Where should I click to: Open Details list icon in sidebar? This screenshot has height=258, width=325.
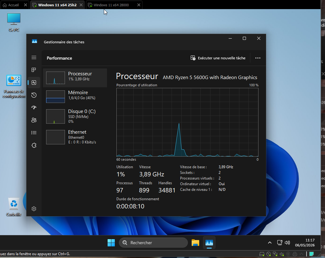point(34,133)
